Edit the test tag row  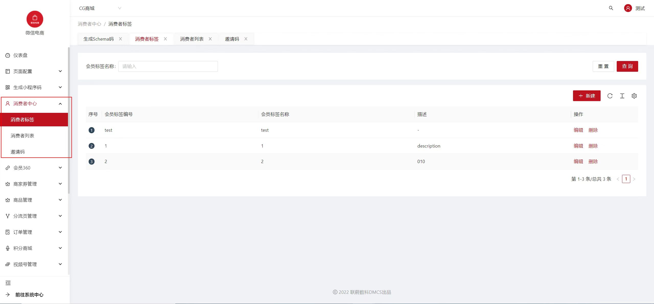[x=578, y=130]
